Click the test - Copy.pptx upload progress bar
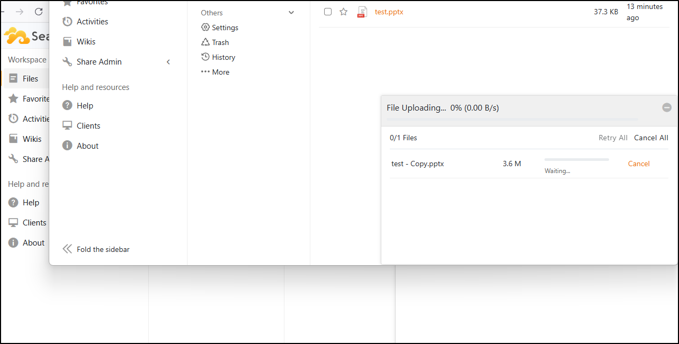679x344 pixels. [x=576, y=159]
